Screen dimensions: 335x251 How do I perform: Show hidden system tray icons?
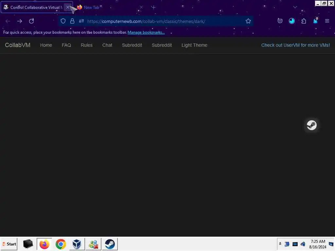click(280, 244)
